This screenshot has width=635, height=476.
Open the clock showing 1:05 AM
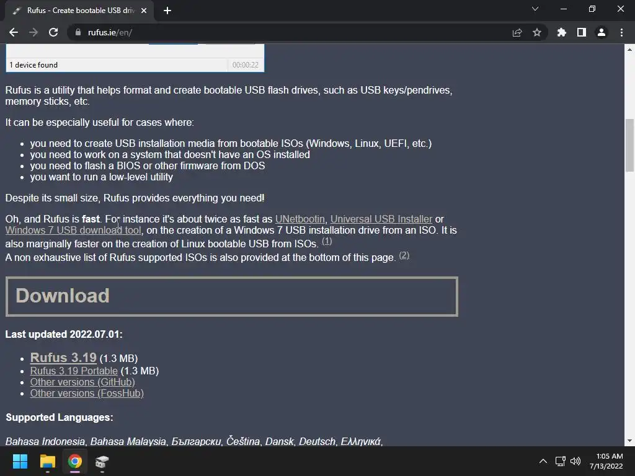(606, 461)
